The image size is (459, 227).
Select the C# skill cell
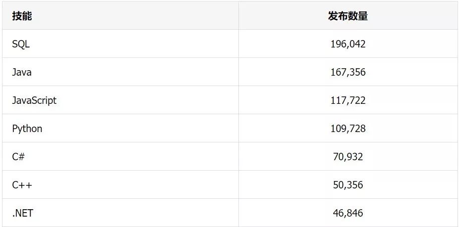click(120, 156)
